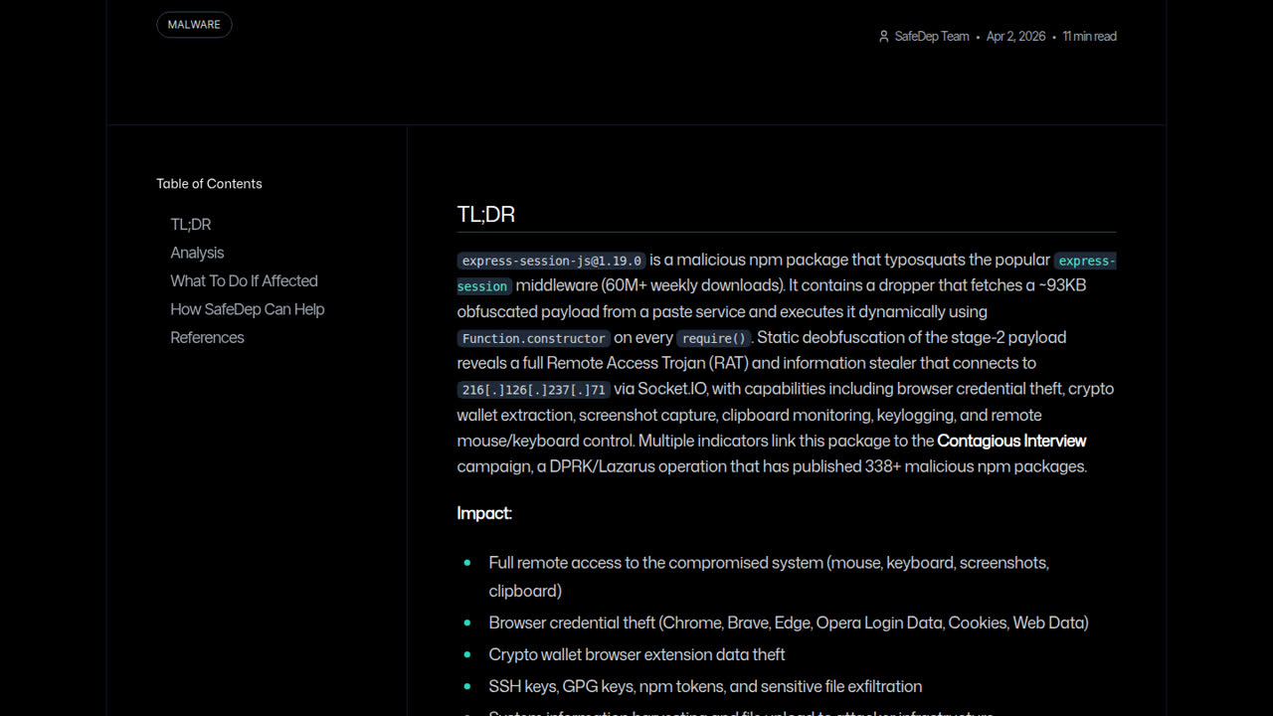Go to the Analysis section
Image resolution: width=1273 pixels, height=716 pixels.
pos(197,253)
